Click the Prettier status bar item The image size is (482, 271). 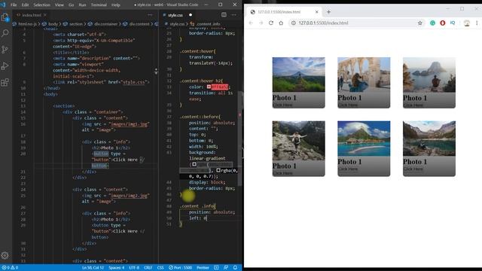[x=203, y=268]
